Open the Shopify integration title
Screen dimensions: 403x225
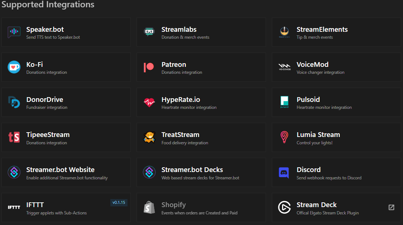pyautogui.click(x=174, y=205)
